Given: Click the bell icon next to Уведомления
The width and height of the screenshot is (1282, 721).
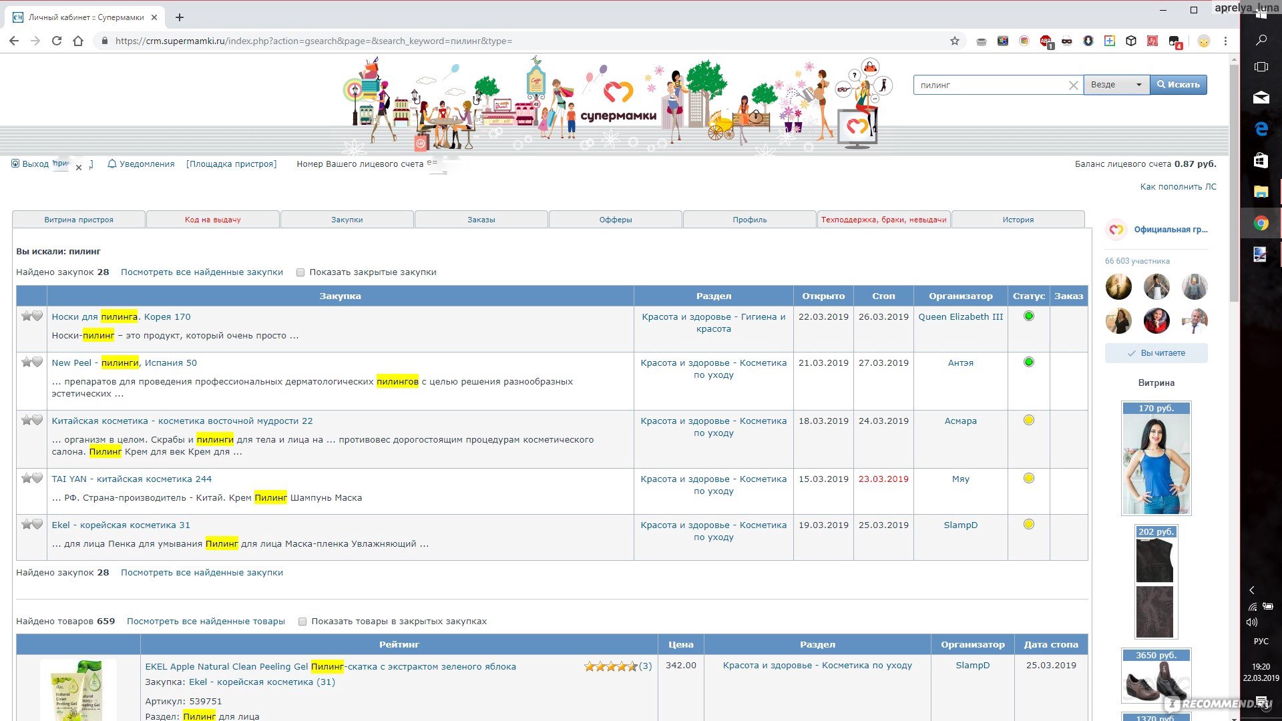Looking at the screenshot, I should point(112,164).
